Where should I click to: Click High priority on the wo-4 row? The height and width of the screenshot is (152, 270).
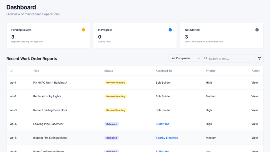coord(209,124)
